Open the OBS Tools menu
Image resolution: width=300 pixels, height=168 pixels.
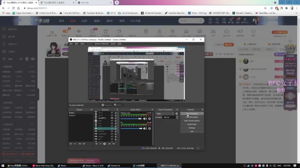click(x=113, y=44)
